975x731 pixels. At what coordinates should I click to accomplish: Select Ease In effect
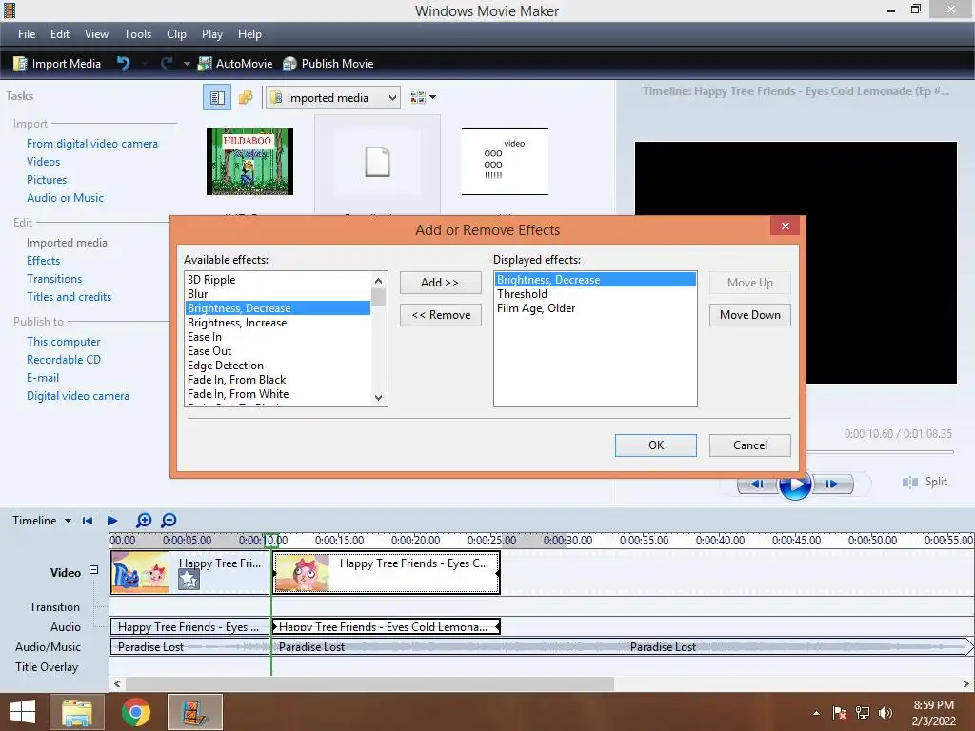point(277,337)
